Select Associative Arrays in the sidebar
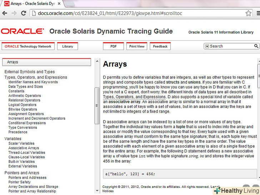This screenshot has width=260, height=195. [x=24, y=148]
